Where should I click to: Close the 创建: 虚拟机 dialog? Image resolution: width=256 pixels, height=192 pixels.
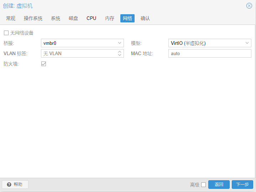tap(249, 6)
